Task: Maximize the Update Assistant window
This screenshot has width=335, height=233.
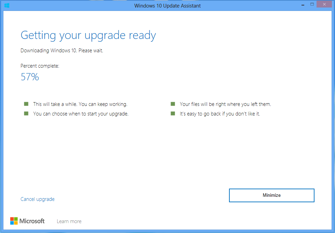Action: tap(312, 5)
